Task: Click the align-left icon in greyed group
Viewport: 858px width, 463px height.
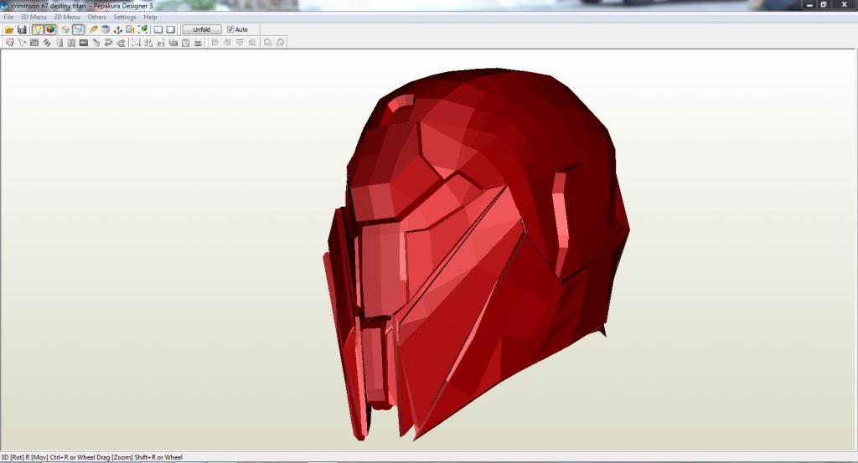Action: (x=214, y=43)
